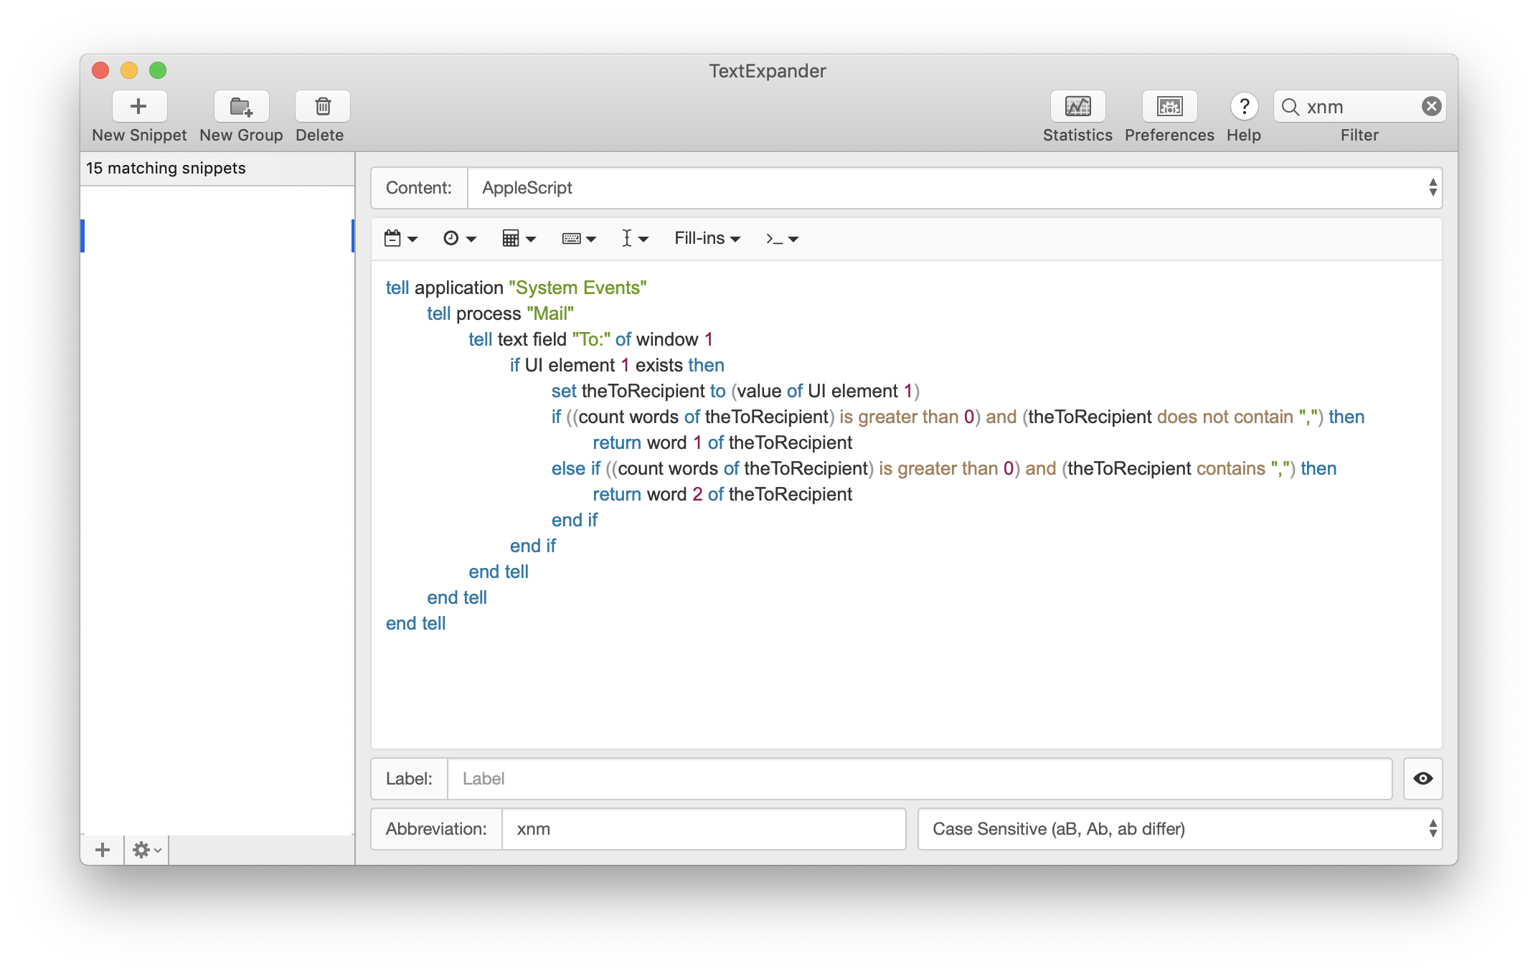Click the yellow minimize window button
This screenshot has width=1538, height=971.
click(129, 70)
